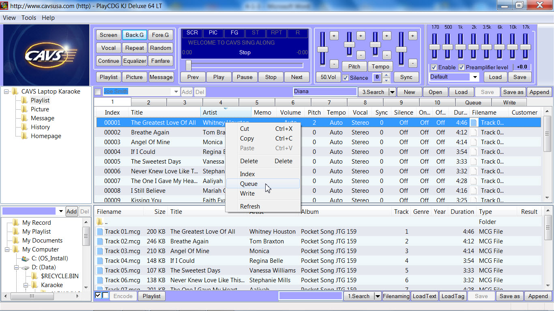Collapse the Karaoke folder node

click(25, 285)
